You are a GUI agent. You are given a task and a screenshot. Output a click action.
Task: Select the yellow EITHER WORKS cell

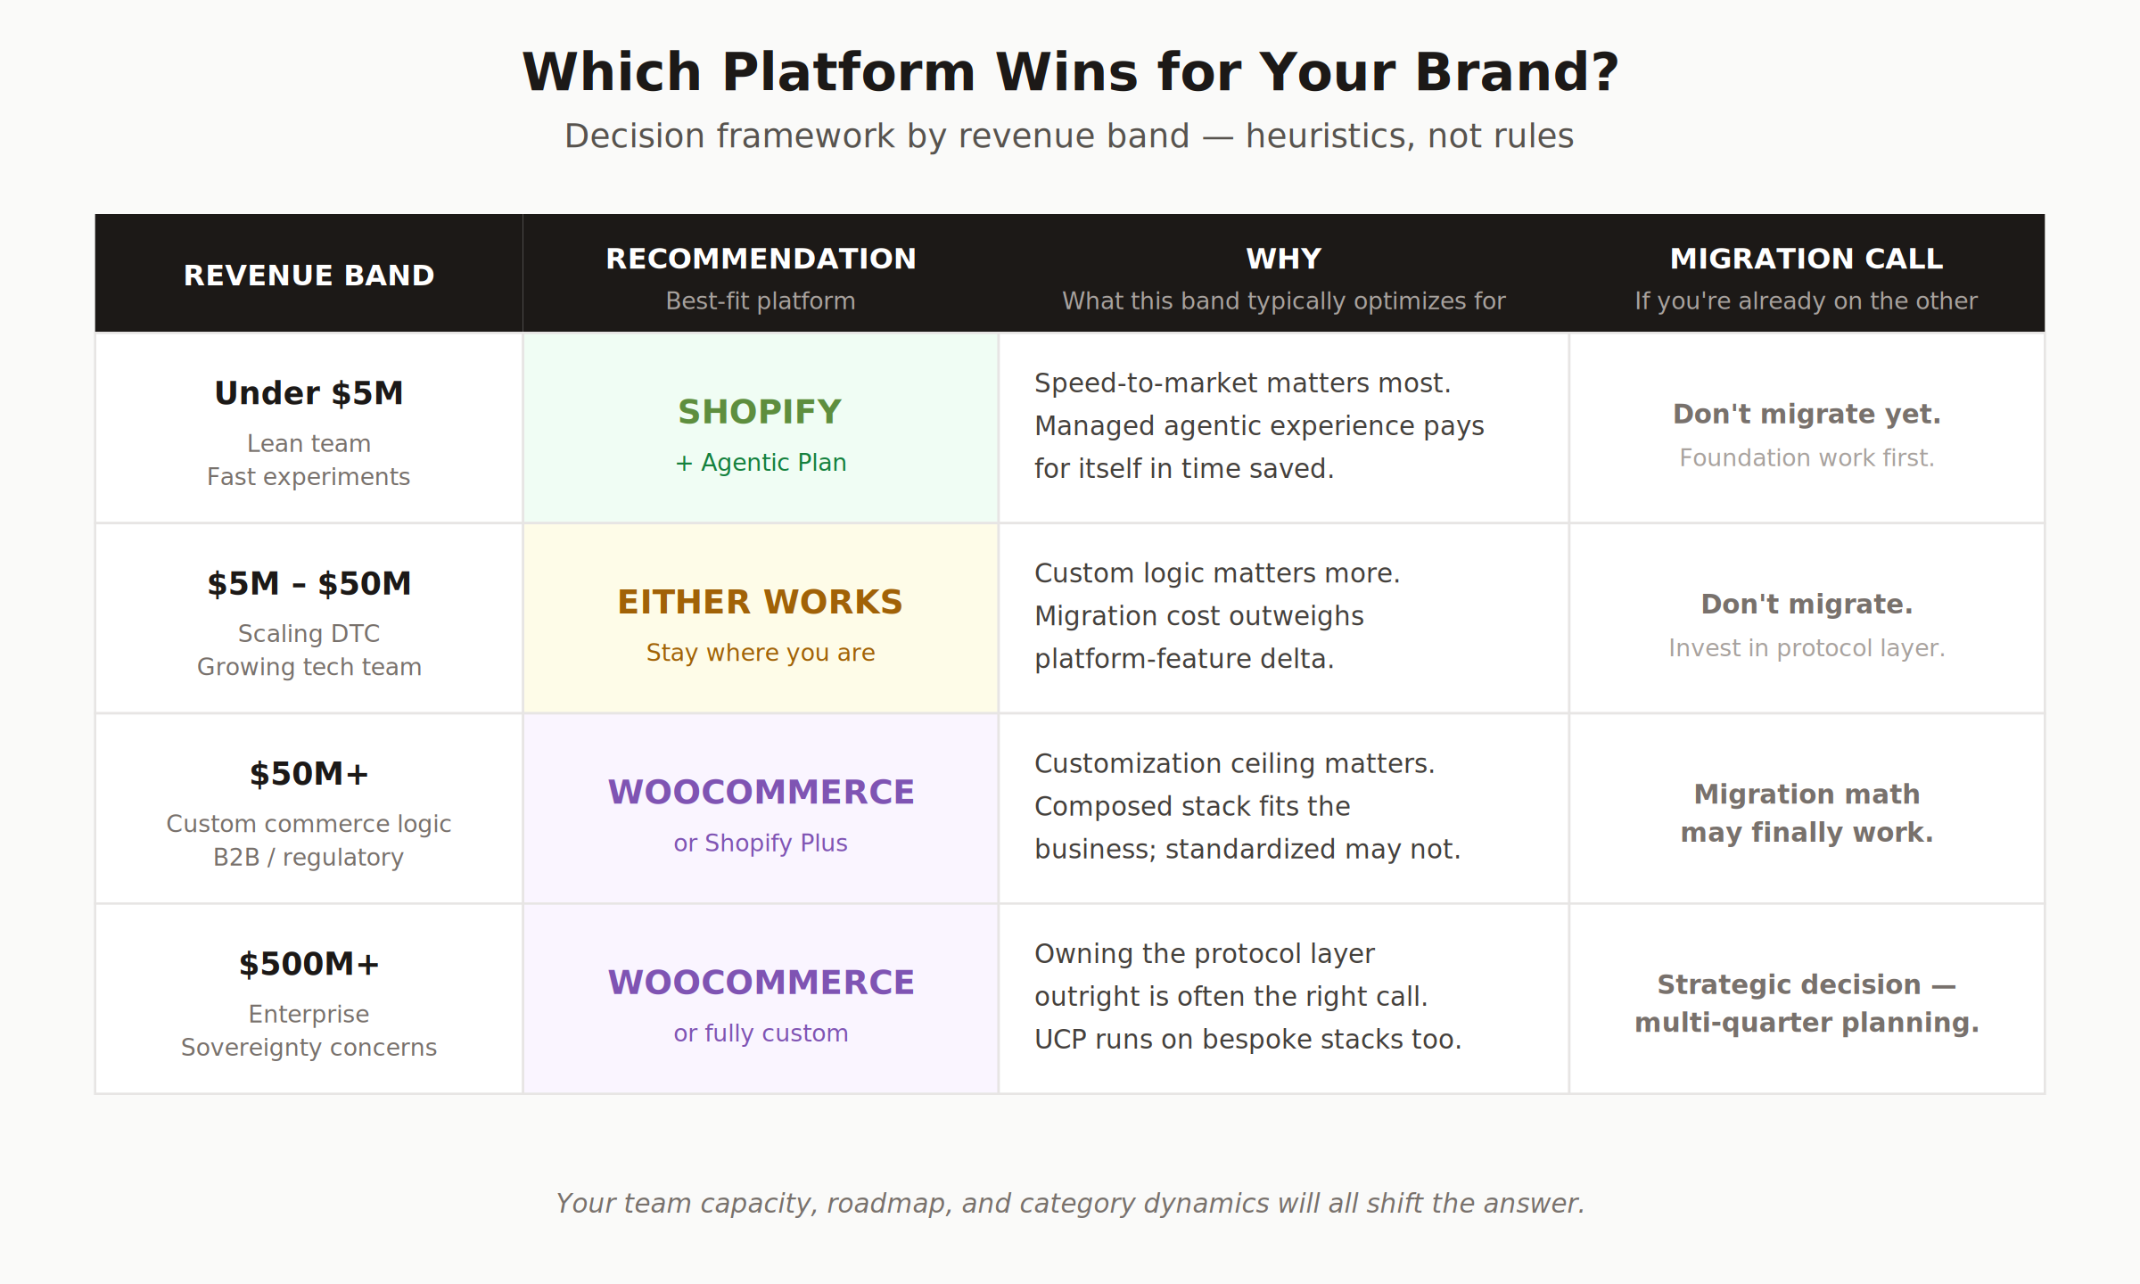click(x=761, y=618)
